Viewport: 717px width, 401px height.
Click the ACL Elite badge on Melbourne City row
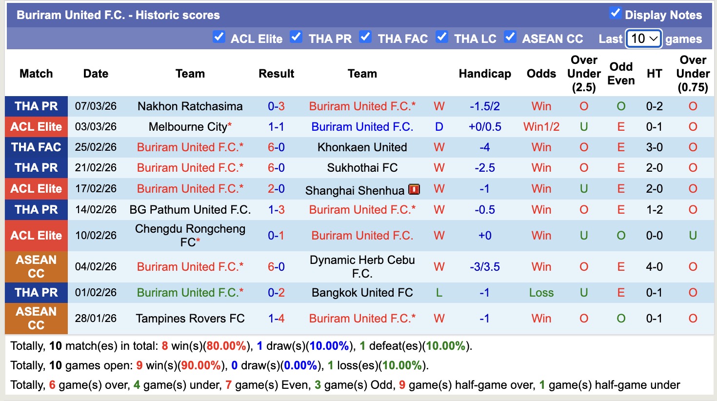click(x=36, y=126)
